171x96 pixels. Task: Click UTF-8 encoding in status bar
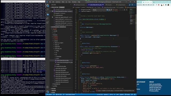click(111, 95)
